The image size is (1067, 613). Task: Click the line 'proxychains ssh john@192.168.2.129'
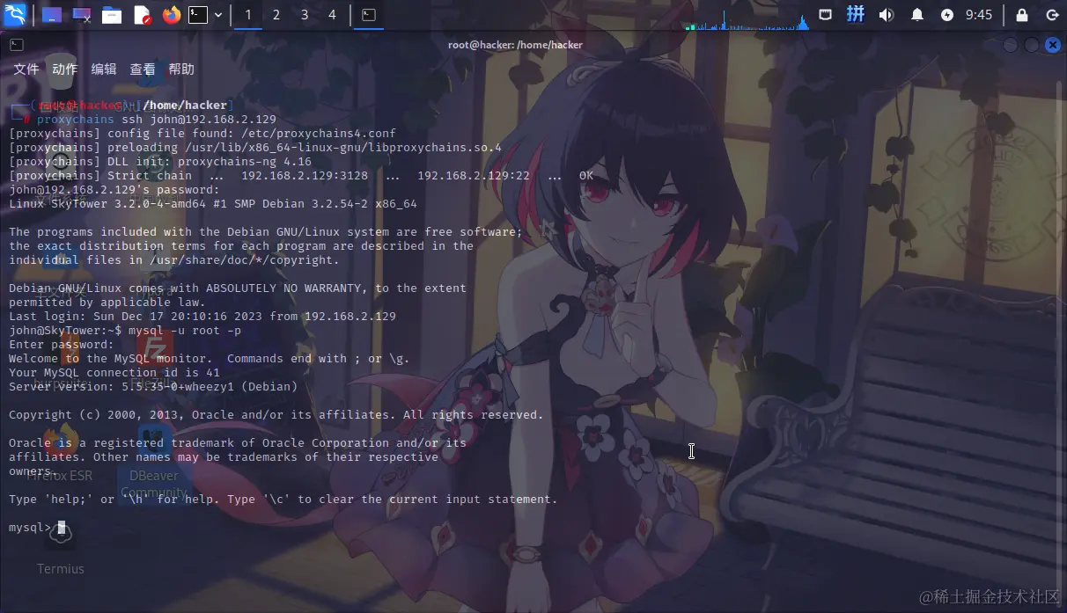(x=157, y=120)
